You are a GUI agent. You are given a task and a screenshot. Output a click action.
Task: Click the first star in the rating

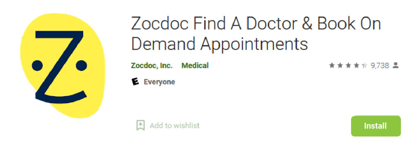[331, 65]
